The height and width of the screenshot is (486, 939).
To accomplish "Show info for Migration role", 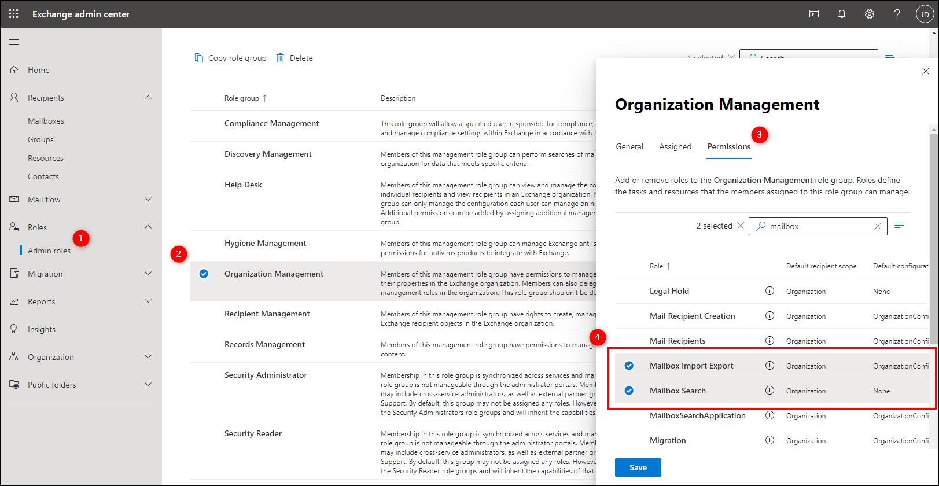I will click(x=769, y=440).
